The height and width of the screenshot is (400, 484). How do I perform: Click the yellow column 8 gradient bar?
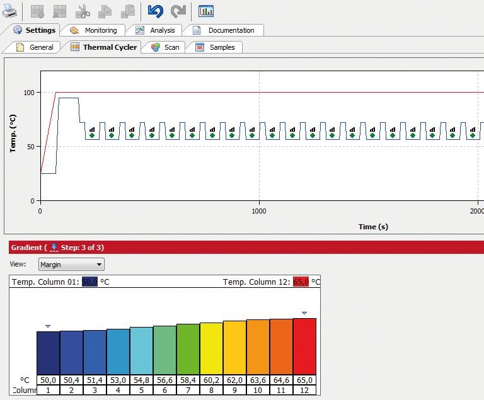pyautogui.click(x=211, y=349)
